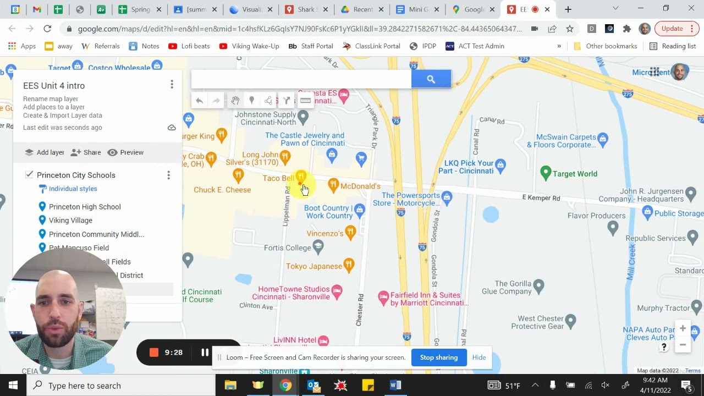This screenshot has height=396, width=704.
Task: Undo the last map edit
Action: (200, 101)
